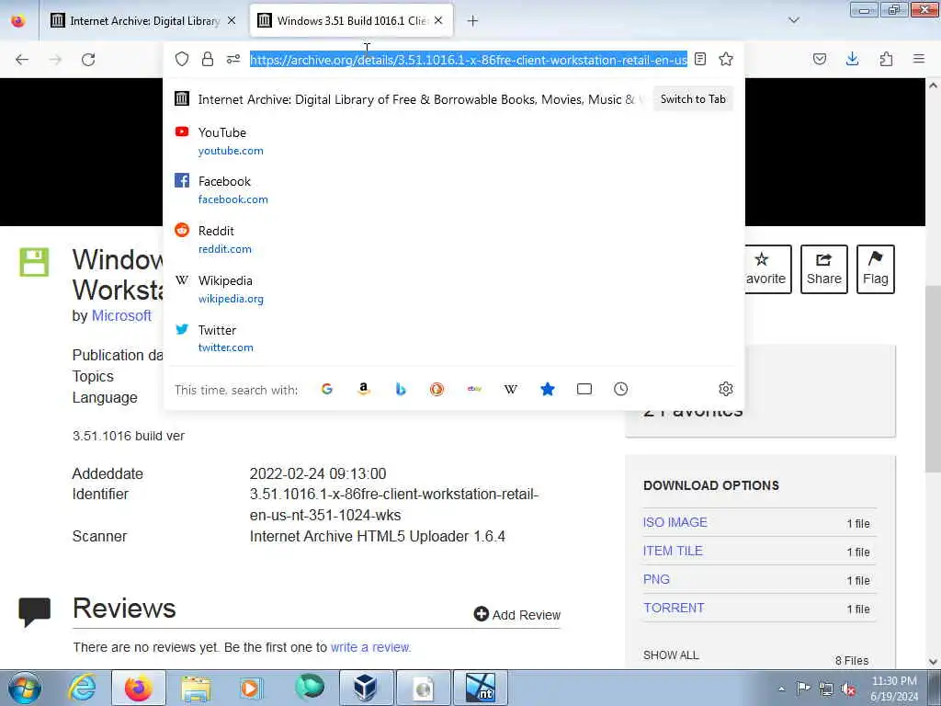Click the scrollbar up arrow
Image resolution: width=941 pixels, height=706 pixels.
934,85
